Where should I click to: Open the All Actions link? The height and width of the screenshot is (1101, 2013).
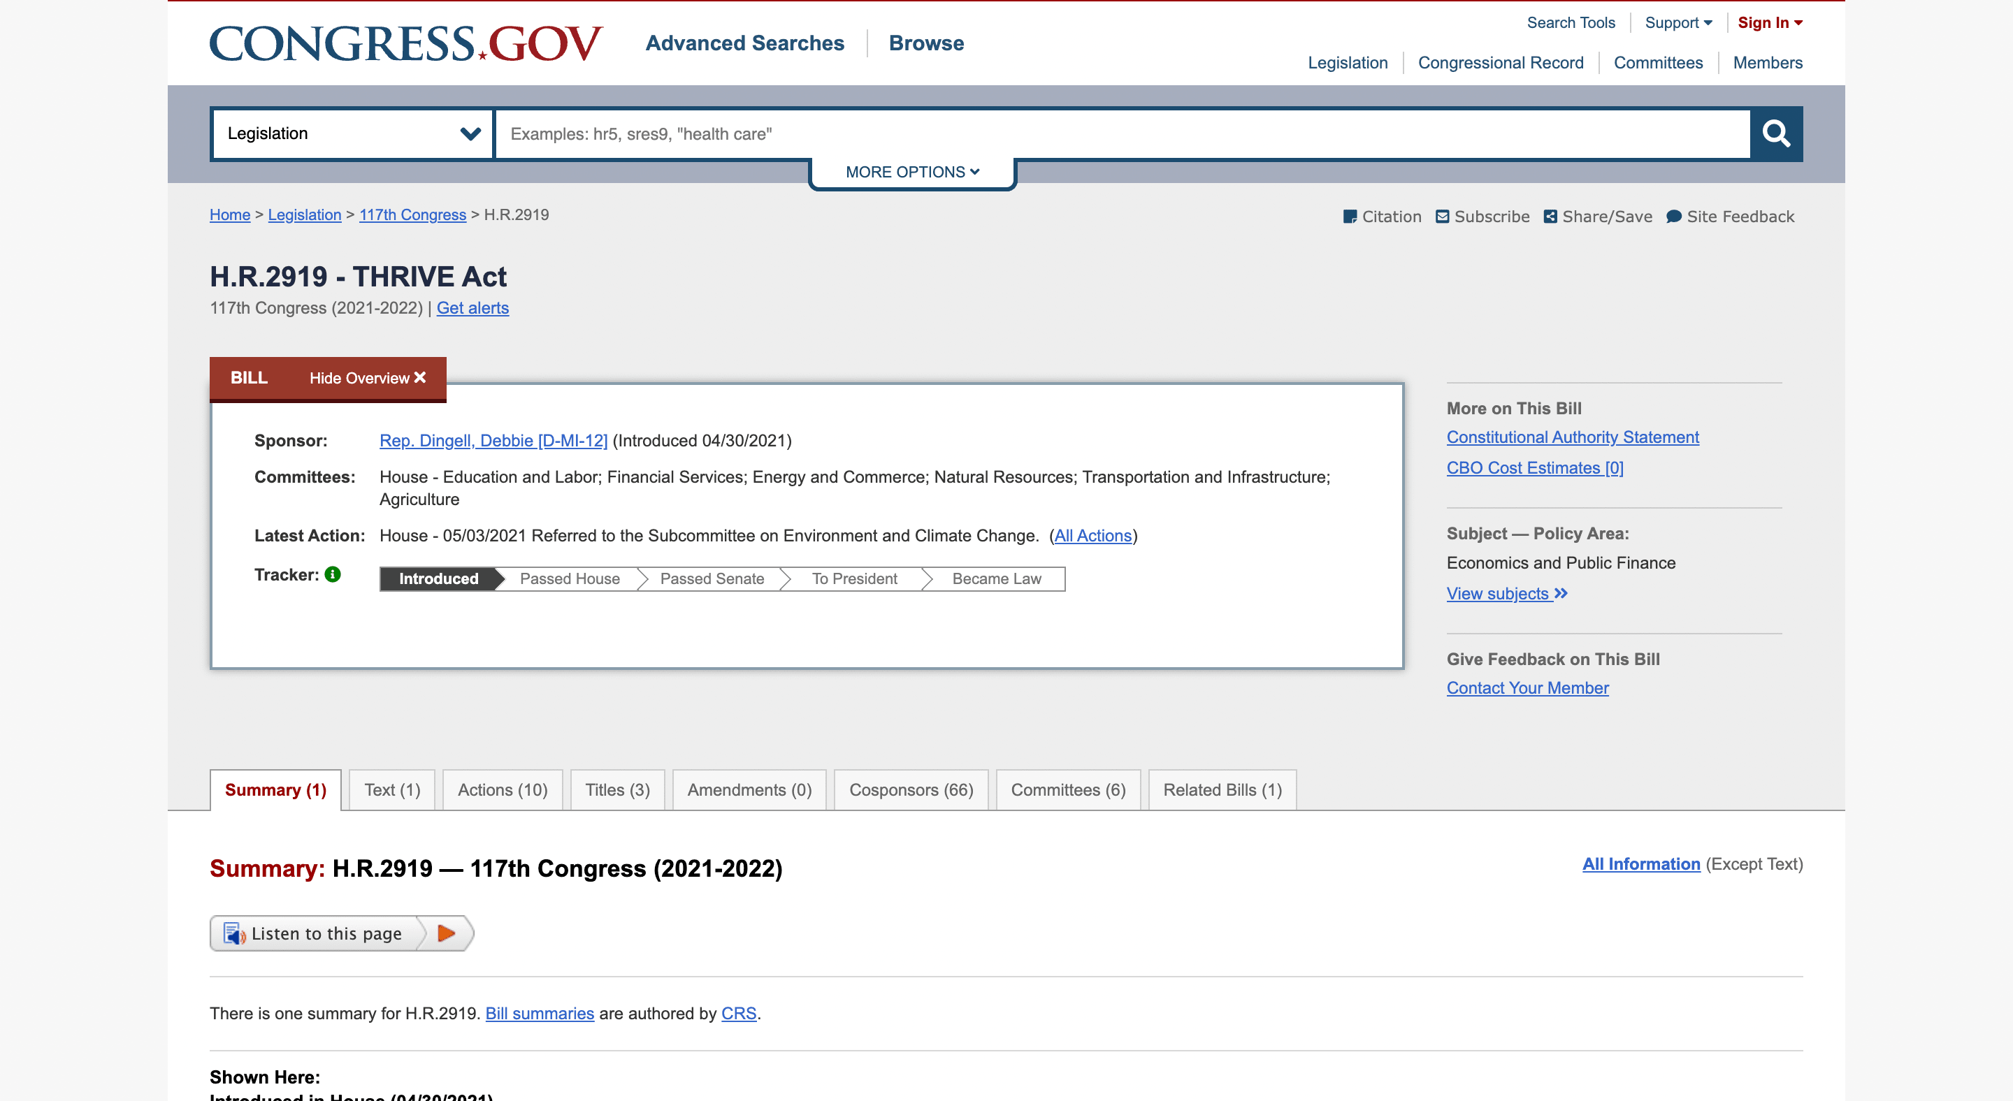pos(1092,536)
